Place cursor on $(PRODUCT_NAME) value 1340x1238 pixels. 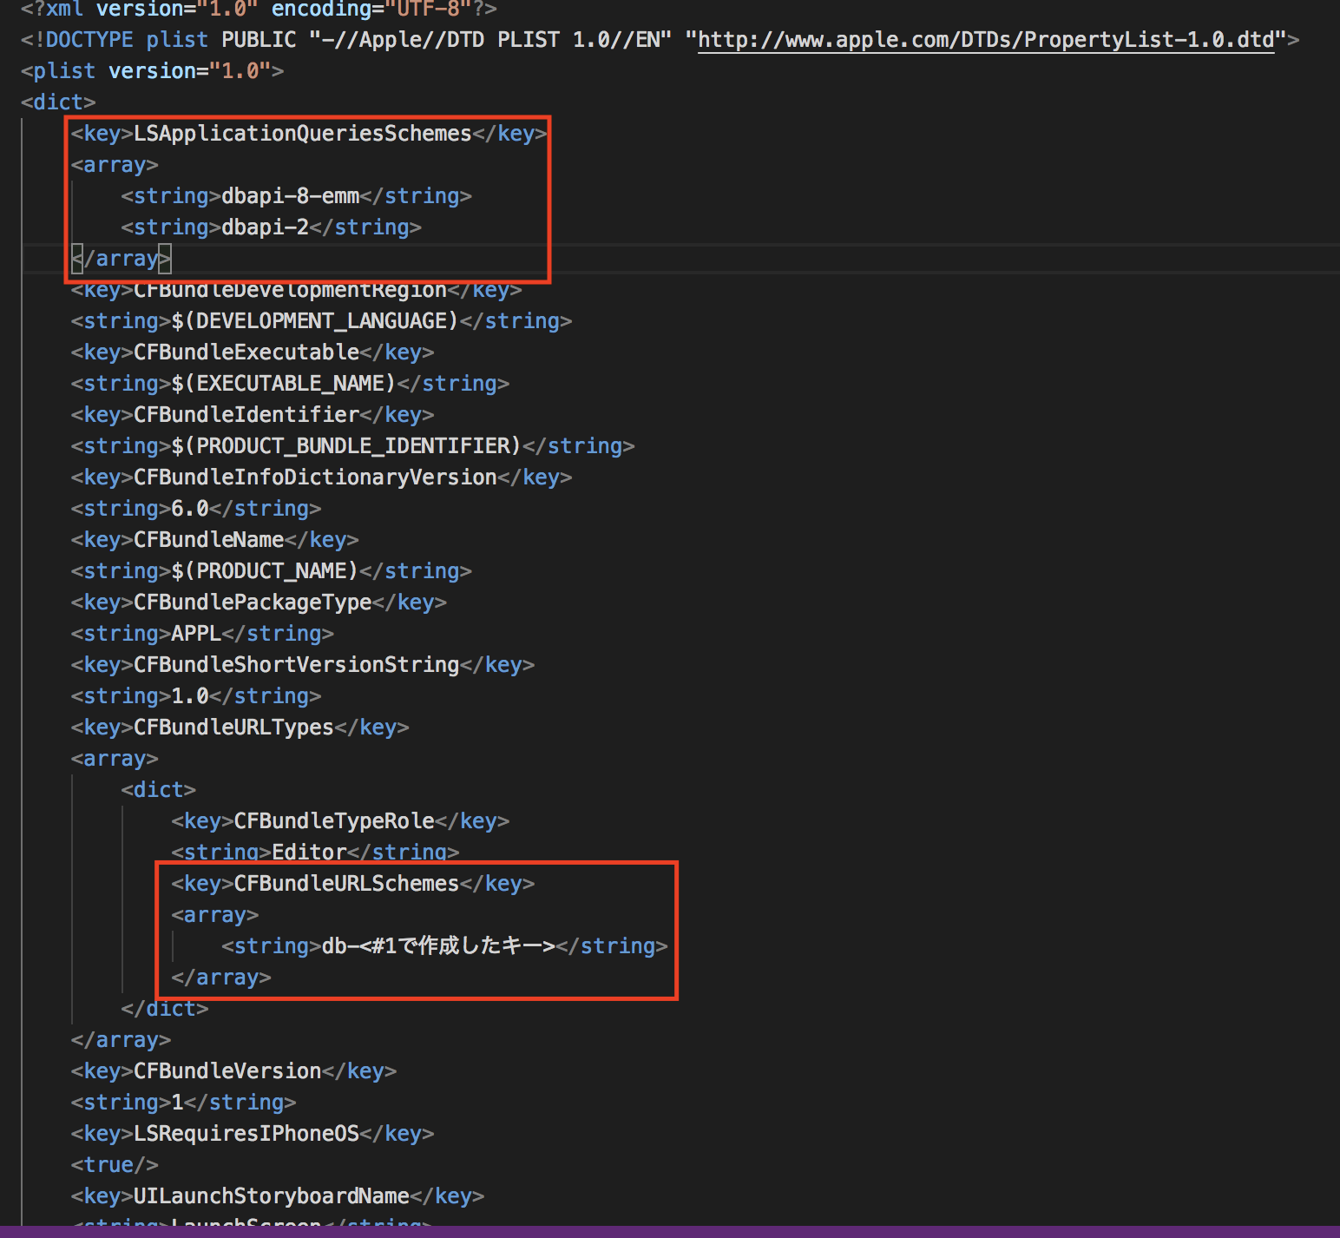[264, 571]
